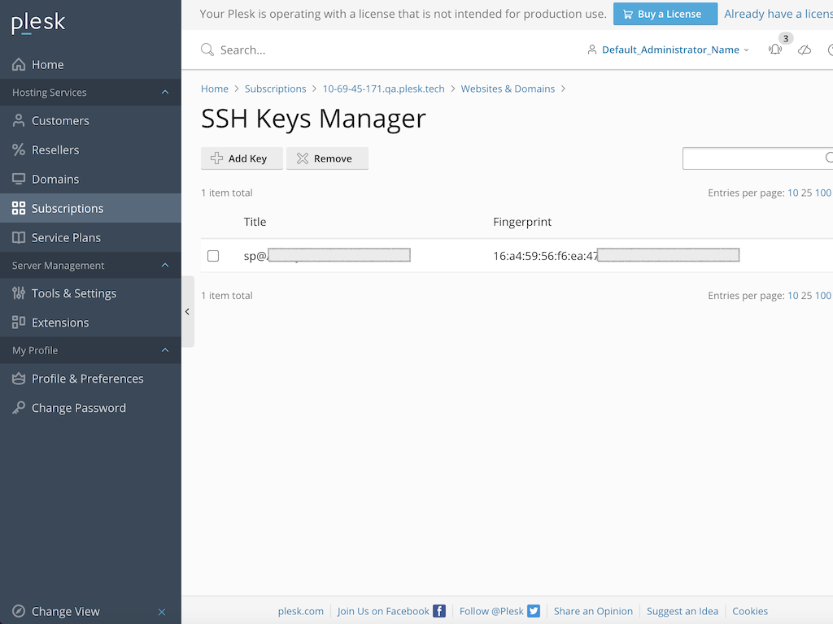Go to Customers in the sidebar
This screenshot has width=833, height=624.
coord(60,120)
